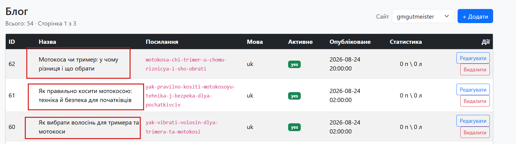Viewport: 516px width, 144px height.
Task: Open the site dropdown showing gmgutmeister
Action: [423, 16]
